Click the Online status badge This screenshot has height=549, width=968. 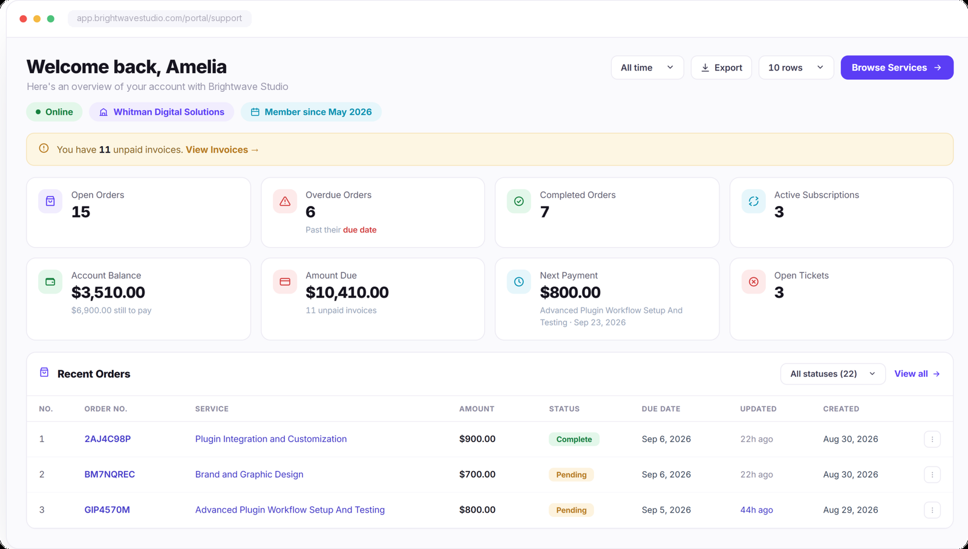click(x=54, y=112)
